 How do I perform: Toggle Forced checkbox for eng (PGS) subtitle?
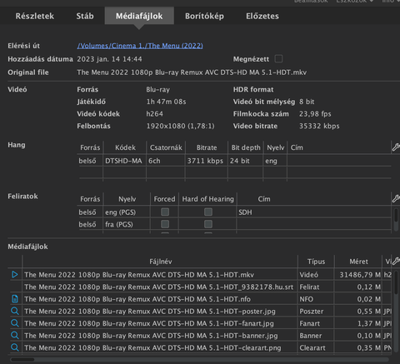click(x=165, y=212)
